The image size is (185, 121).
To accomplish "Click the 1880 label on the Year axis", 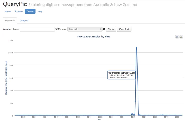I will (x=100, y=117).
